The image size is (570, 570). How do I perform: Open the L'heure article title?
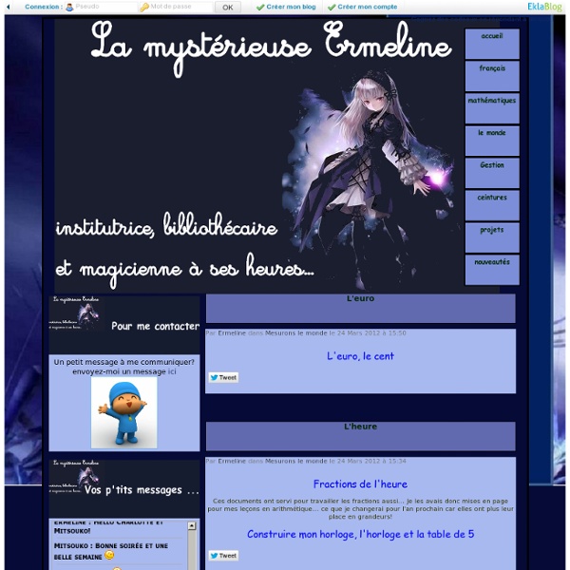pyautogui.click(x=360, y=427)
